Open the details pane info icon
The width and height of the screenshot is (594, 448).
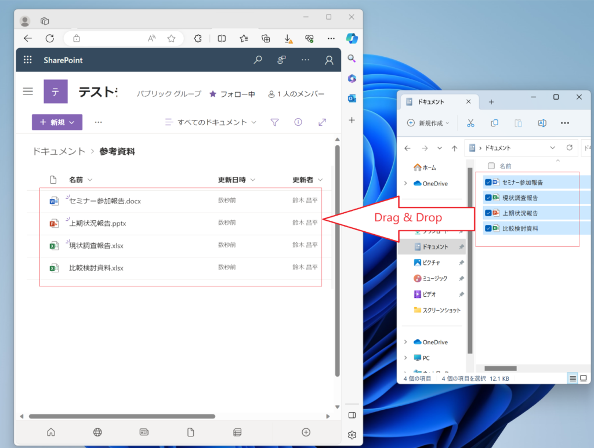coord(298,122)
